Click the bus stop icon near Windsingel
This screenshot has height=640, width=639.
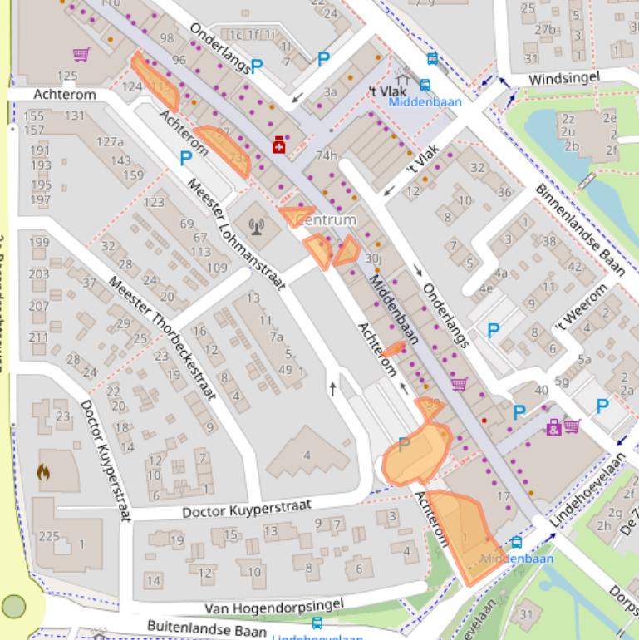coord(432,58)
